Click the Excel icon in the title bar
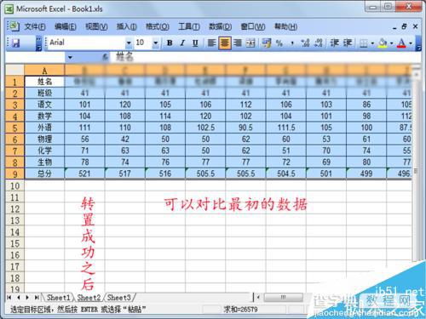Screen dimensions: 426x319 coord(9,9)
